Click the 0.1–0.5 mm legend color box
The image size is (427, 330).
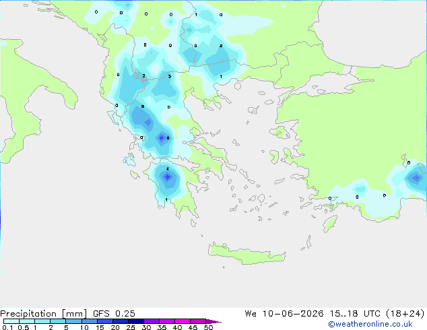(11, 321)
